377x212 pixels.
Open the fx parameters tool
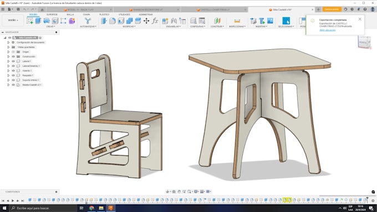(x=155, y=21)
